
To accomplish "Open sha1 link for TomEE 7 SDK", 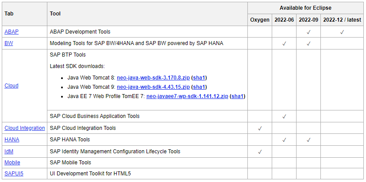I will point(238,96).
